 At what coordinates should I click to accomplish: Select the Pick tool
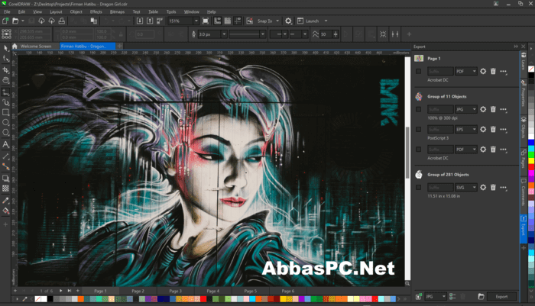pyautogui.click(x=6, y=48)
